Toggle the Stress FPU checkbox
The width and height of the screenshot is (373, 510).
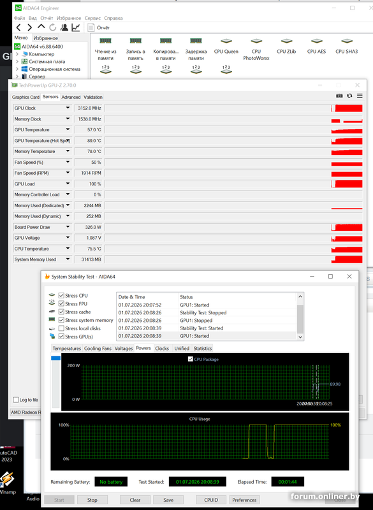pyautogui.click(x=61, y=303)
